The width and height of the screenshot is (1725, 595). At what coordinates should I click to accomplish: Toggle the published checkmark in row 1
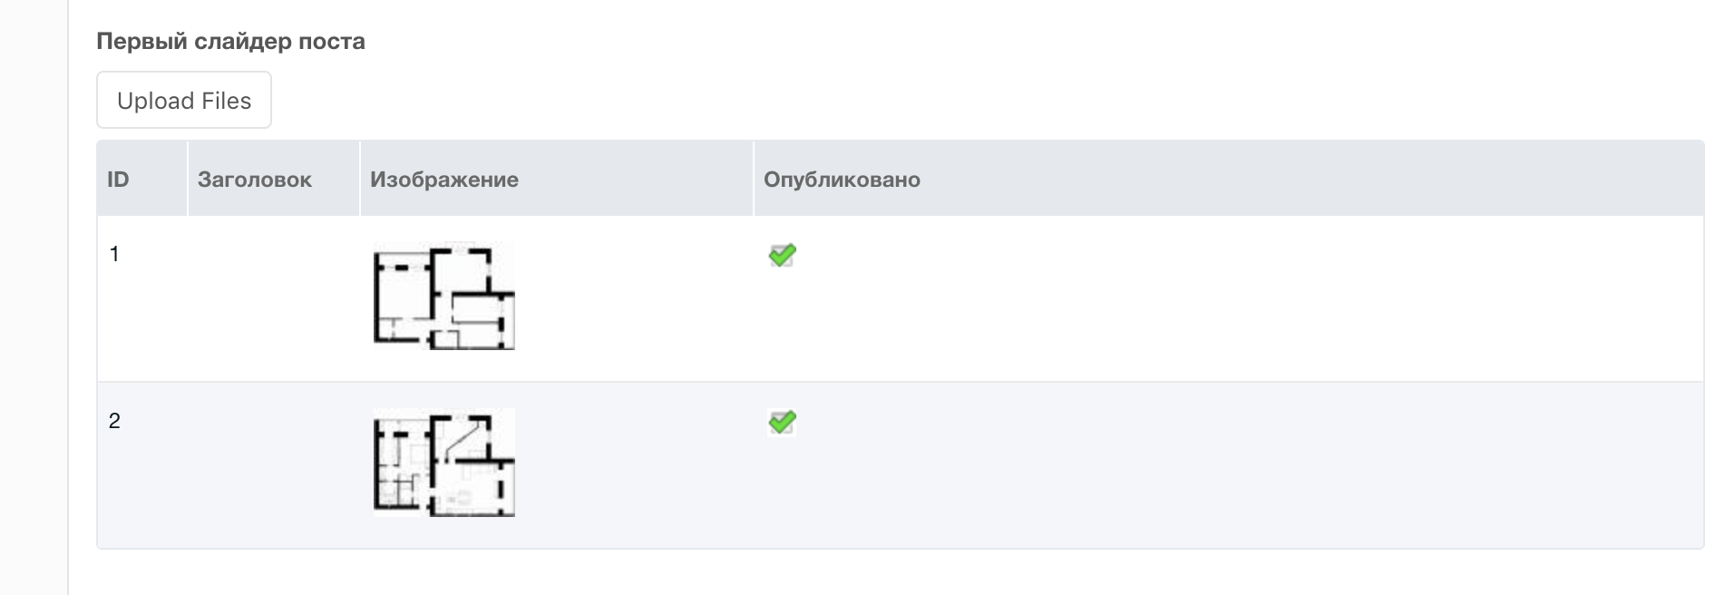click(x=782, y=256)
